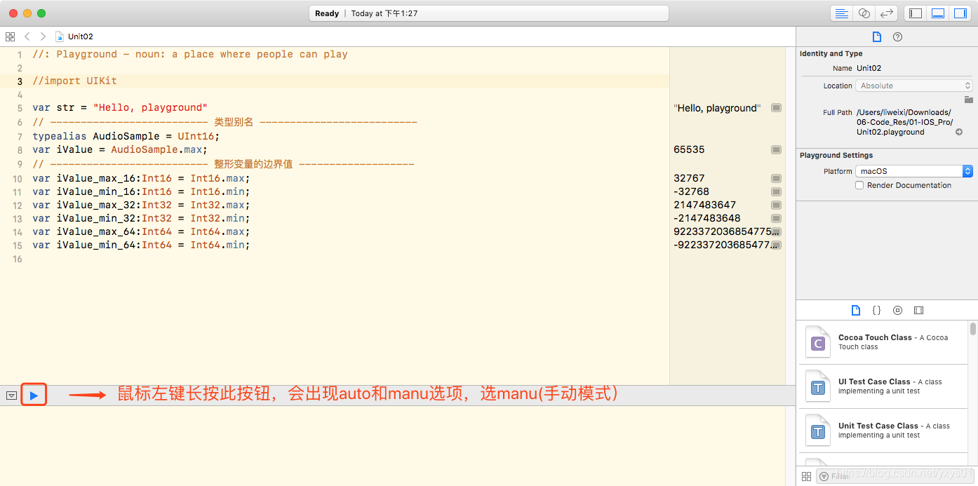Image resolution: width=978 pixels, height=486 pixels.
Task: Select the Unit Test Case Class template
Action: (883, 431)
